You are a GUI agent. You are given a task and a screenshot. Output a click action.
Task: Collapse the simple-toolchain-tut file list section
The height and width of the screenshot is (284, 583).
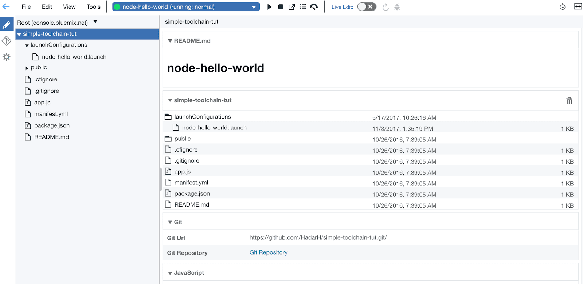tap(170, 100)
